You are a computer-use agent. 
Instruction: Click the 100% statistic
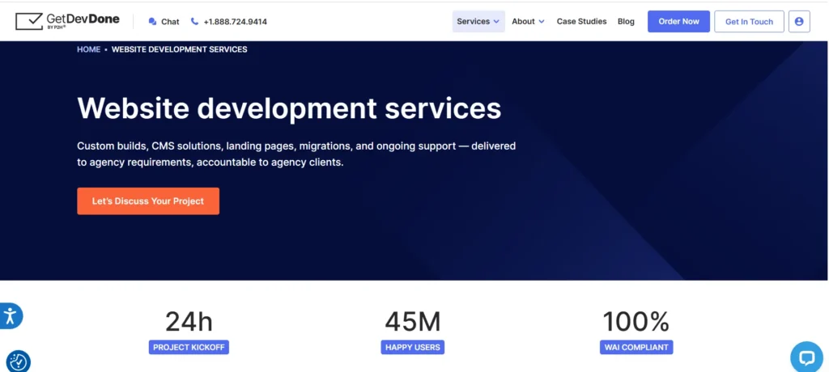pyautogui.click(x=636, y=321)
